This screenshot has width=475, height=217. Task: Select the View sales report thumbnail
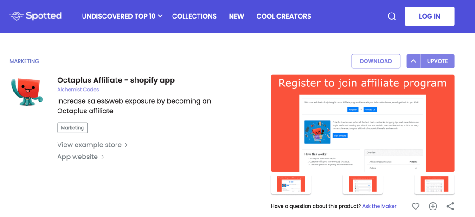coord(434,184)
